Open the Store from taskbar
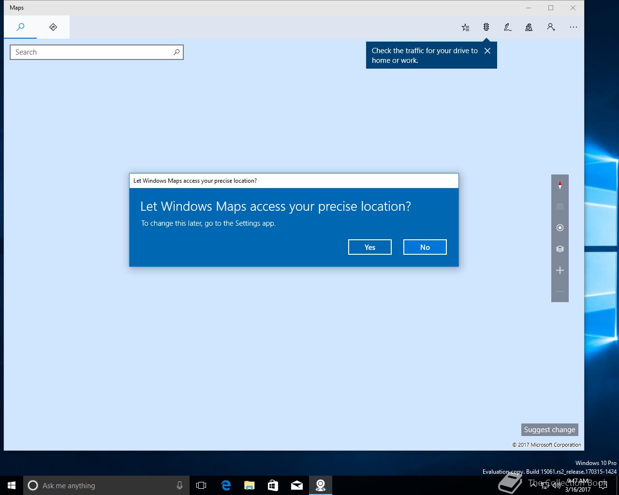Screen dimensions: 619x495 (273, 485)
